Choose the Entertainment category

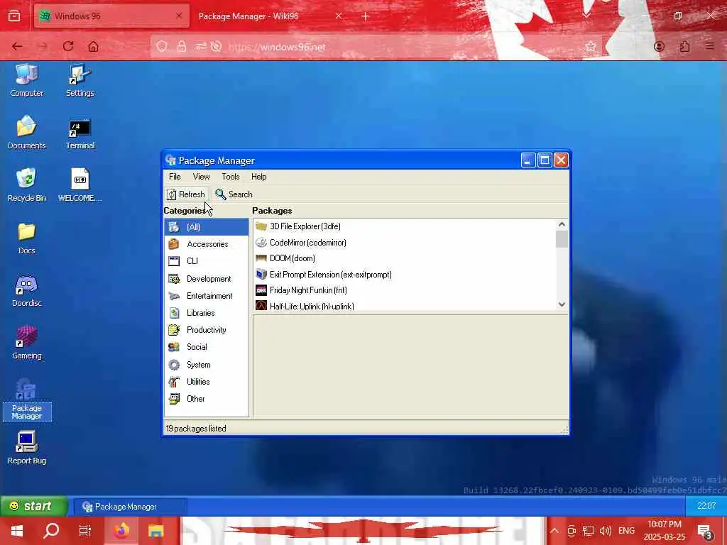[x=207, y=296]
